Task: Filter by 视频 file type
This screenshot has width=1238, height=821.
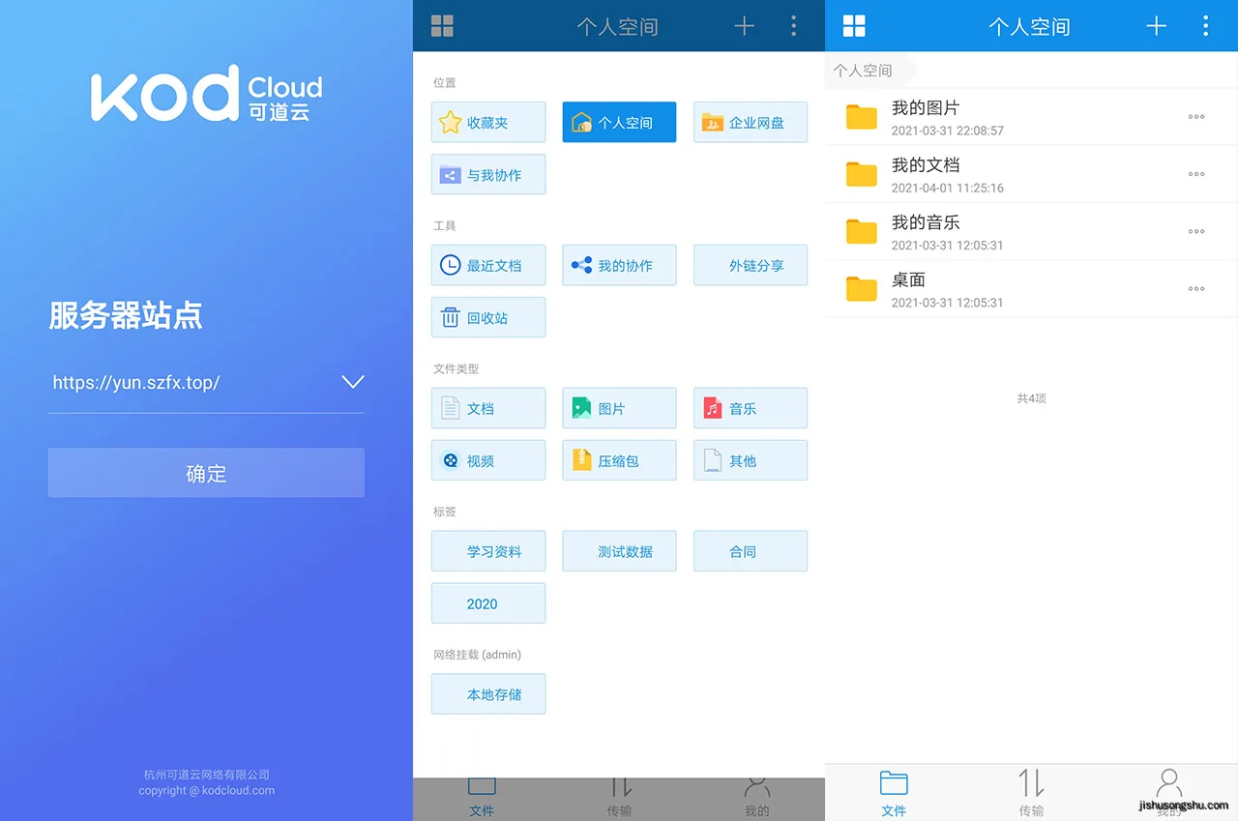Action: [488, 460]
